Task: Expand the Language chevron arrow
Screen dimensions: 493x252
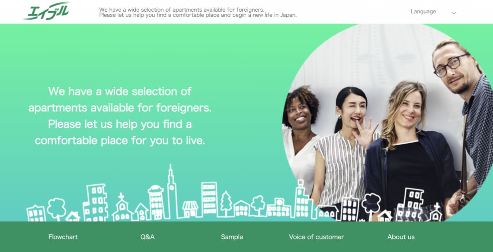Action: (x=454, y=13)
